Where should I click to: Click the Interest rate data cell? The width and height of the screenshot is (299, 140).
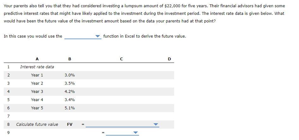point(37,67)
